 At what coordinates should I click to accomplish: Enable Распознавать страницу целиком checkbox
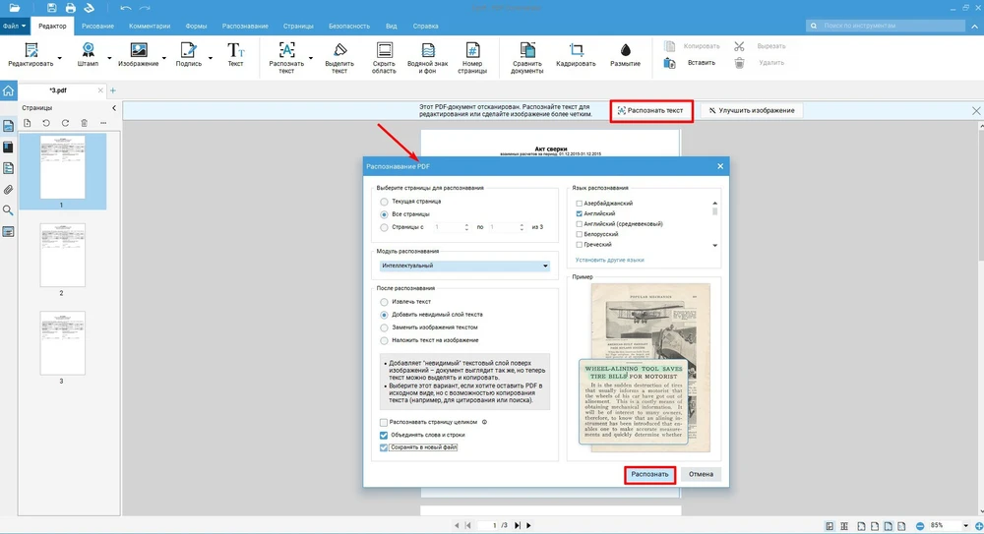coord(384,422)
